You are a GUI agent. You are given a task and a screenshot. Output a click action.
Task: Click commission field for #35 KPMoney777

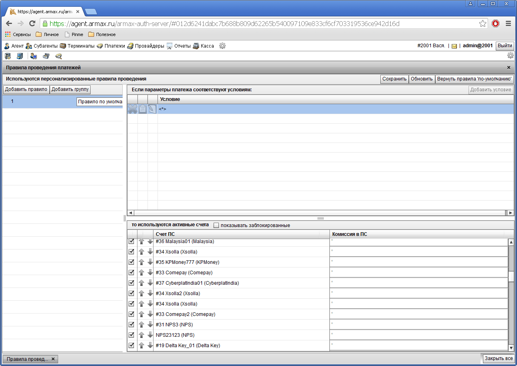point(418,262)
